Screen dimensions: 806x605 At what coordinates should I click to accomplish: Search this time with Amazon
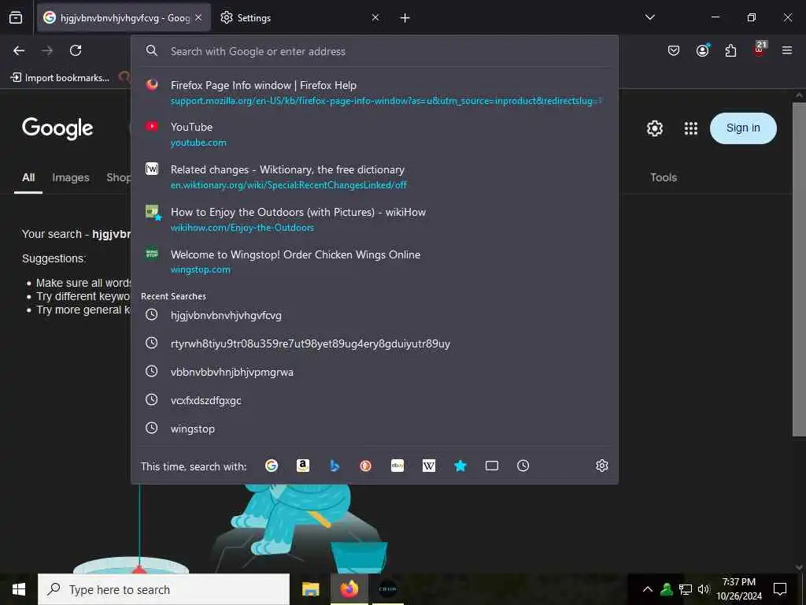pyautogui.click(x=303, y=466)
